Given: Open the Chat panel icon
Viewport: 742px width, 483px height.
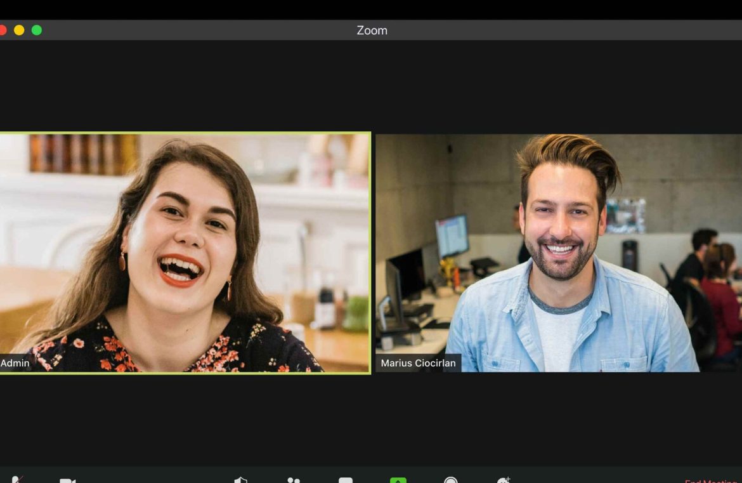Looking at the screenshot, I should (x=346, y=480).
